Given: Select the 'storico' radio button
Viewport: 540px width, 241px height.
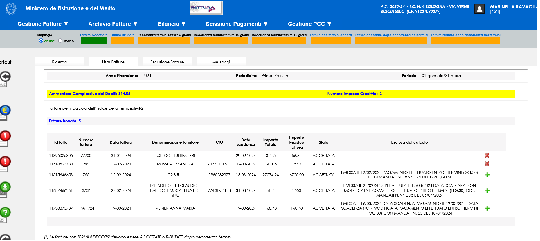Looking at the screenshot, I should click(60, 41).
